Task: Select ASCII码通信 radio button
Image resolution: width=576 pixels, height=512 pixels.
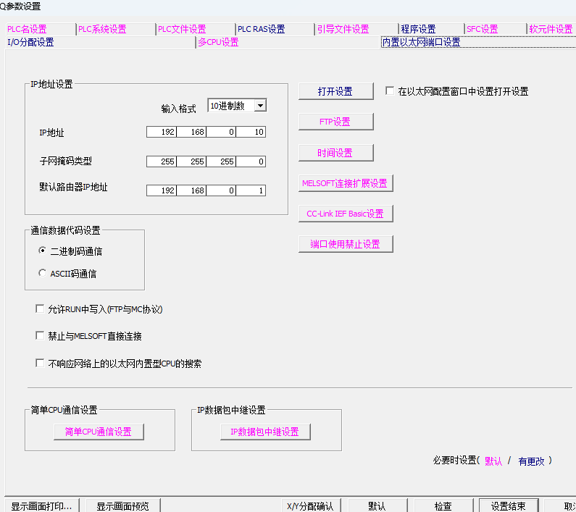Action: pos(43,274)
